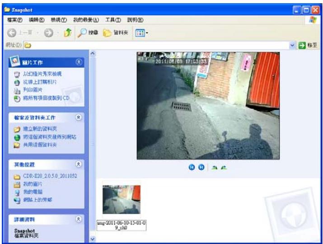This screenshot has height=244, width=323.
Task: Click the green Go arrow button
Action: pos(302,45)
